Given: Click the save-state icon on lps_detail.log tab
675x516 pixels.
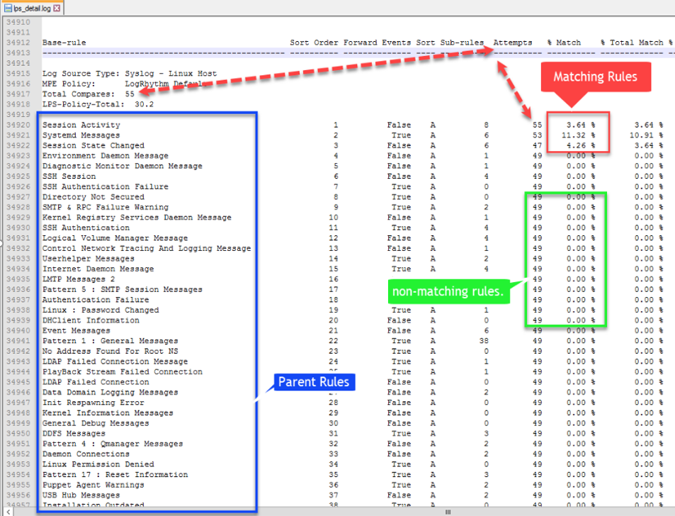Looking at the screenshot, I should click(x=7, y=8).
